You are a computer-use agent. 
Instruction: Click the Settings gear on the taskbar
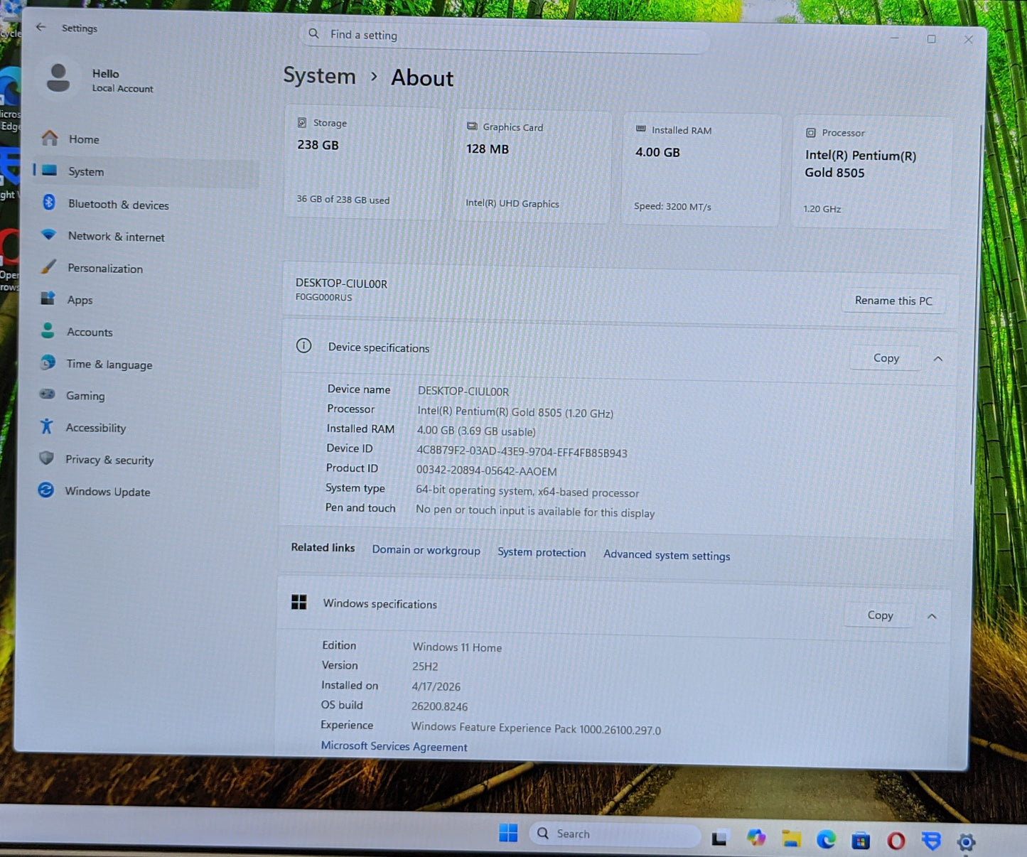[966, 843]
